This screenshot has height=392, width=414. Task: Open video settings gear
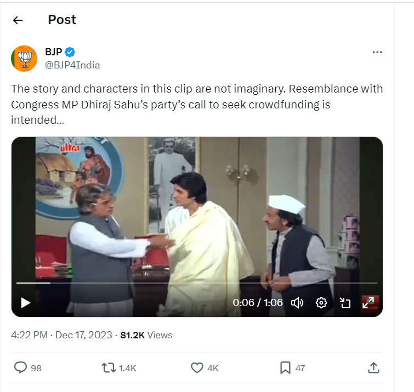[321, 303]
